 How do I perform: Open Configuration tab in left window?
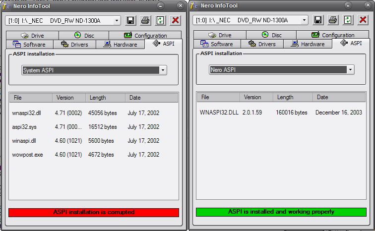click(x=145, y=36)
